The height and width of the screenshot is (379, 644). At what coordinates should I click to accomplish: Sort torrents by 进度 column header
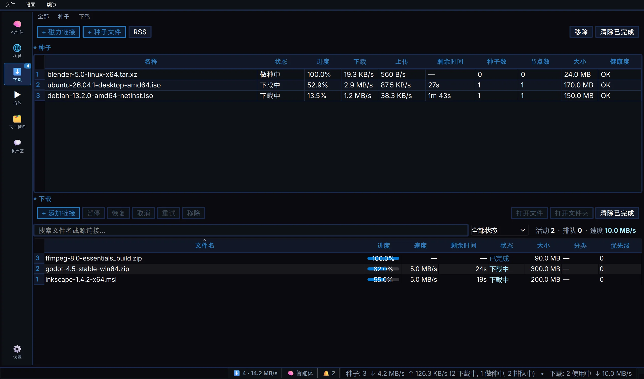tap(323, 62)
